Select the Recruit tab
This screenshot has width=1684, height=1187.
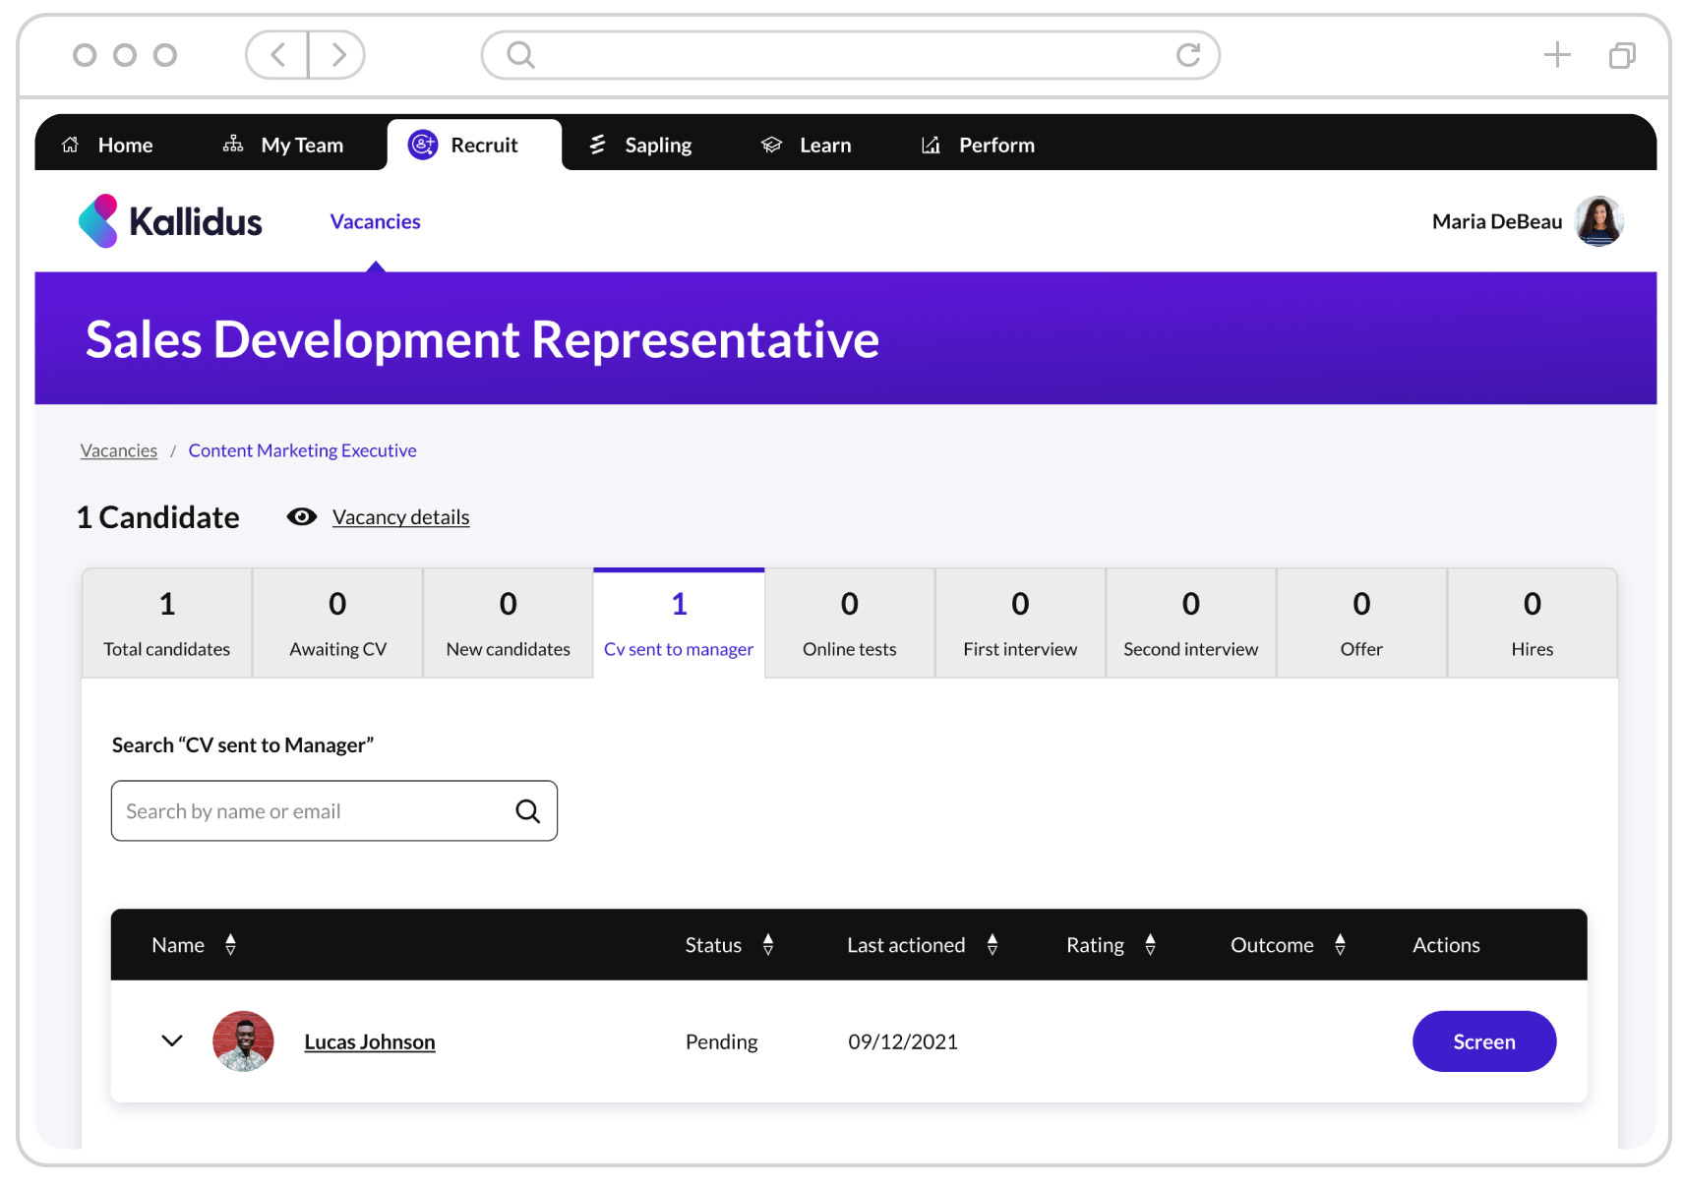[474, 145]
